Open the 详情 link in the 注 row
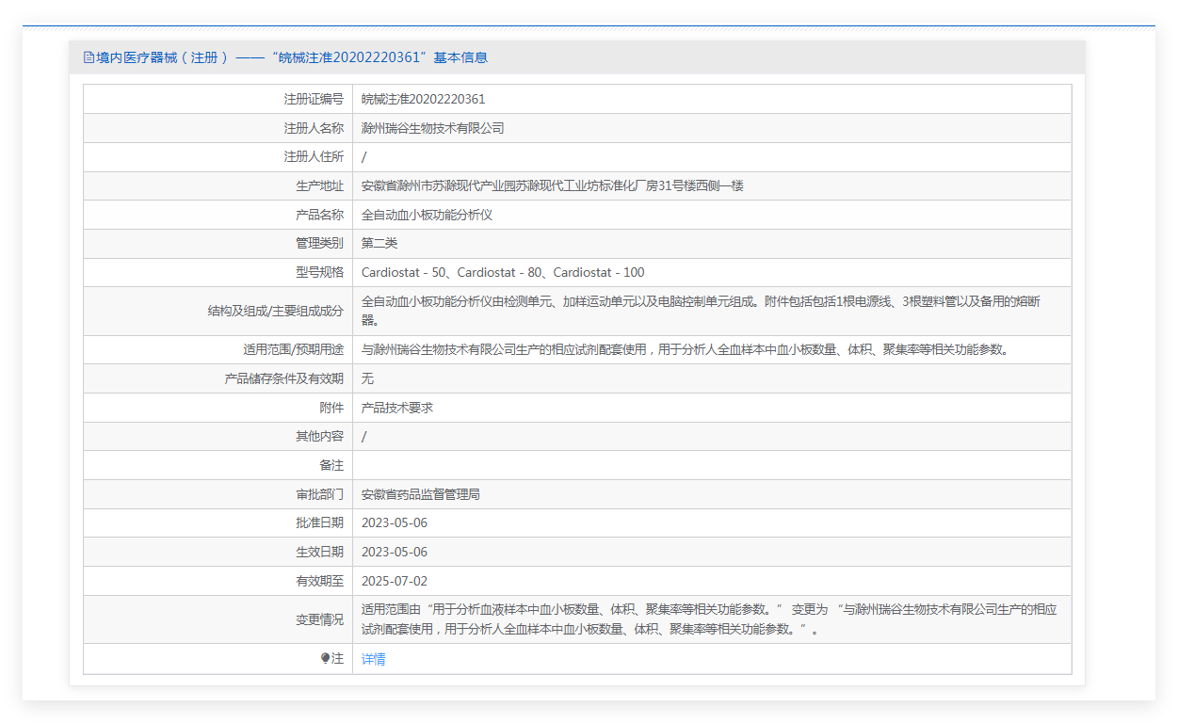The image size is (1178, 723). click(x=374, y=659)
